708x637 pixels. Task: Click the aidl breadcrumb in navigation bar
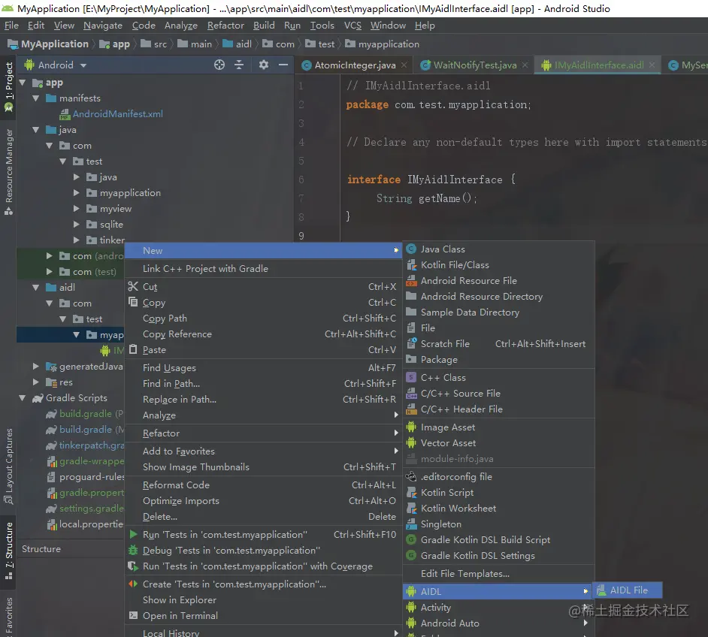point(237,44)
